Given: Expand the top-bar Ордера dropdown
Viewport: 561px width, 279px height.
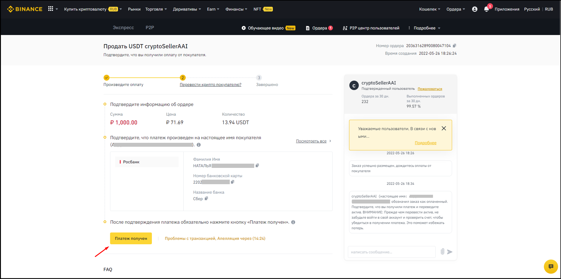Looking at the screenshot, I should click(x=456, y=9).
